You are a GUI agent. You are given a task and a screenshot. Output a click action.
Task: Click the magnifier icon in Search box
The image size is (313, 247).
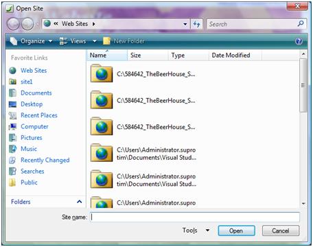301,23
